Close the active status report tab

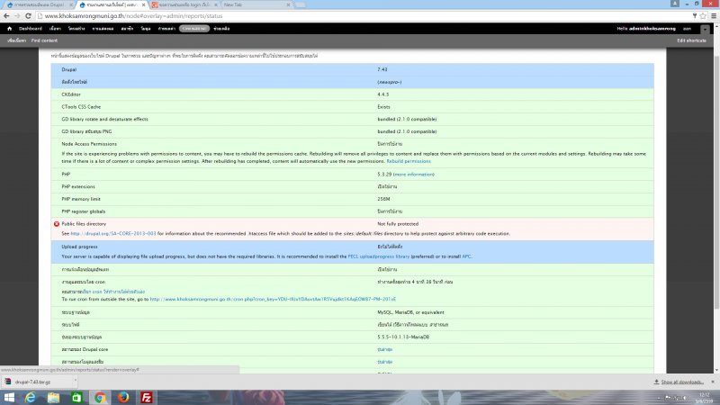click(x=144, y=4)
